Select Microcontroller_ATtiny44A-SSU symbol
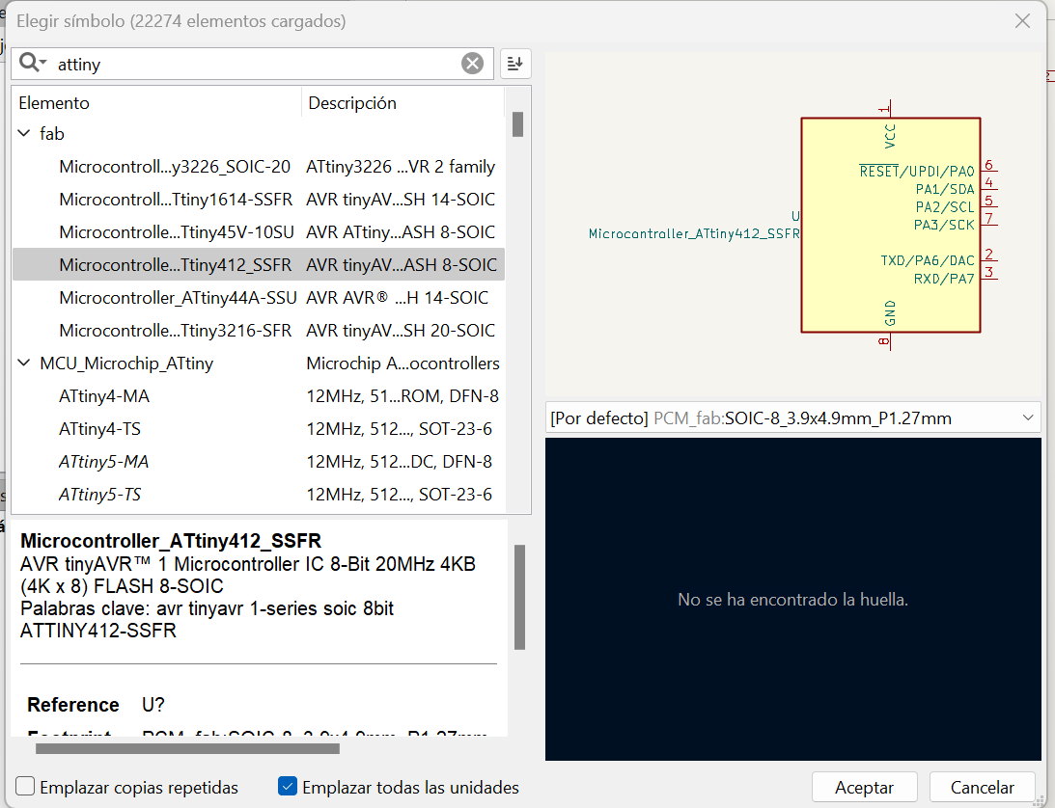Image resolution: width=1055 pixels, height=808 pixels. [178, 298]
